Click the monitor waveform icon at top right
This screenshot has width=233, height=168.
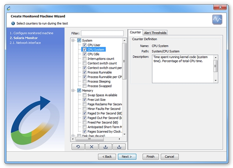coord(217,19)
